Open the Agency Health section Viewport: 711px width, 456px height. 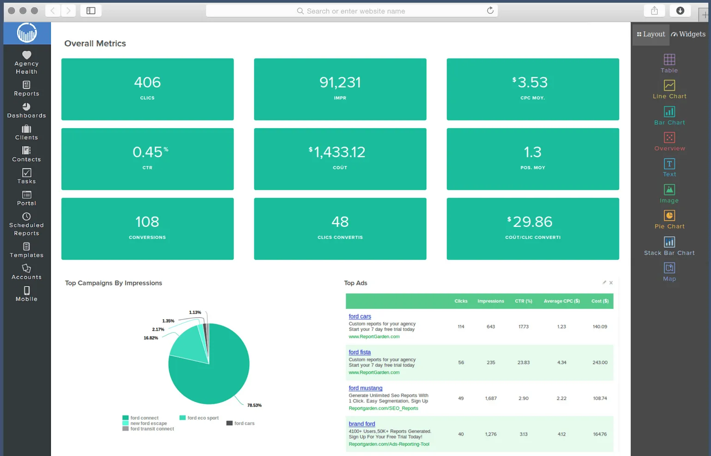pyautogui.click(x=26, y=62)
